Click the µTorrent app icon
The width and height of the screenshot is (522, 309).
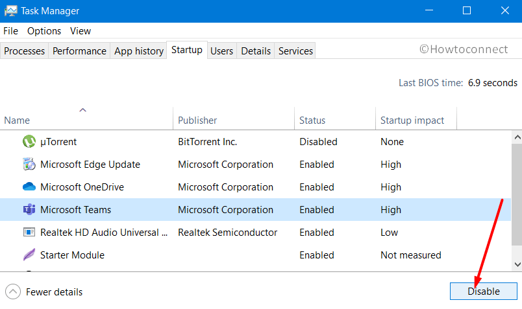pyautogui.click(x=29, y=141)
